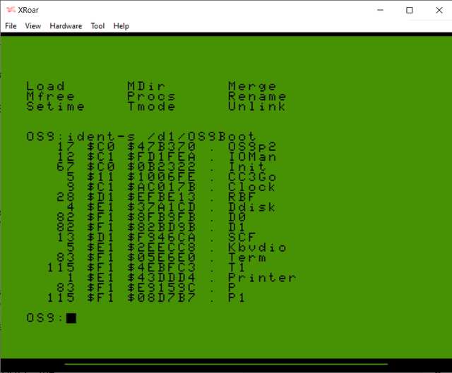Click the CRC value '$EFBE13'
This screenshot has height=373, width=452.
[x=162, y=197]
